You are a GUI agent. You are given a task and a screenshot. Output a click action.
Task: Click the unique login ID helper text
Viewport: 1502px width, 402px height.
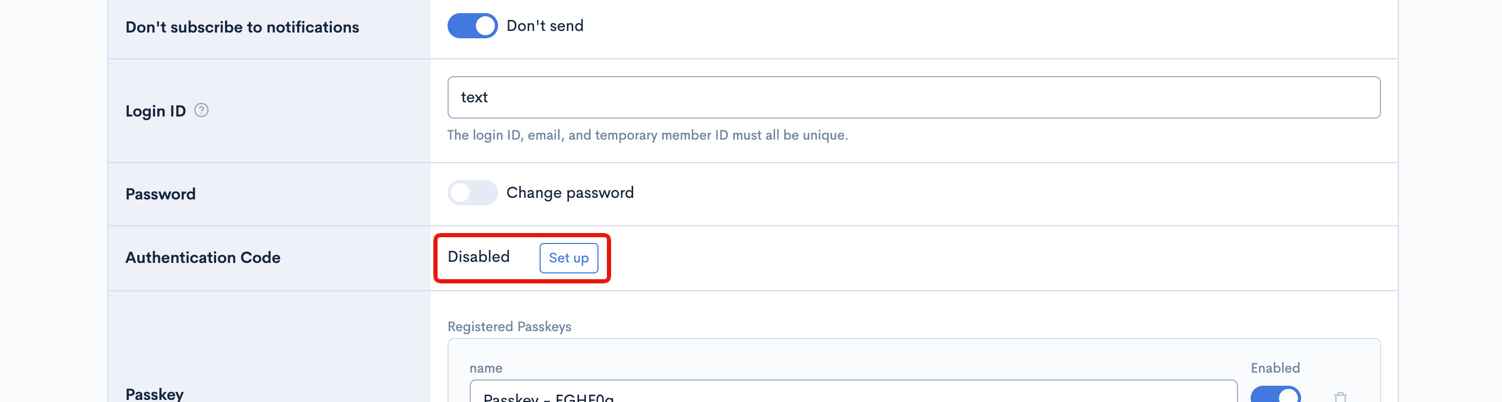[x=648, y=135]
